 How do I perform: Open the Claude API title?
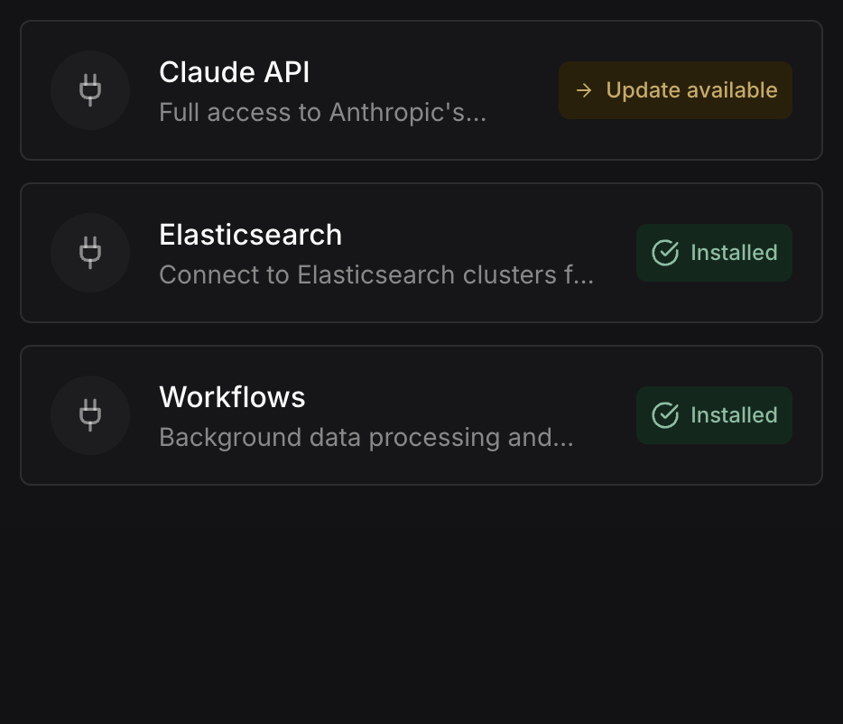pos(234,72)
